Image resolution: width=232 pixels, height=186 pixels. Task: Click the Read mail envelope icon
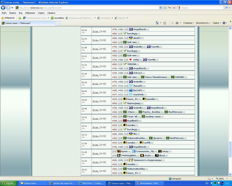(172, 23)
